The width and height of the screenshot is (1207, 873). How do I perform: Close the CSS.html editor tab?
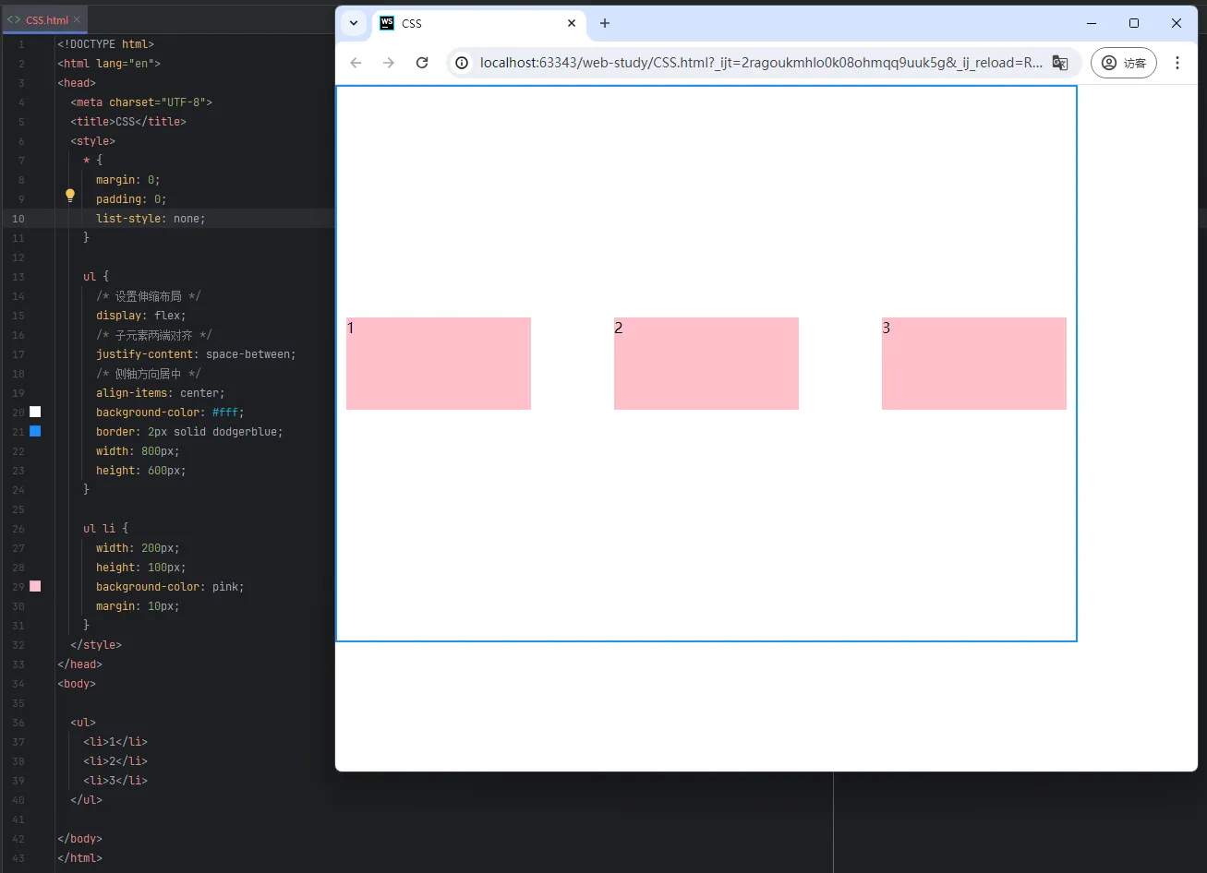click(78, 19)
